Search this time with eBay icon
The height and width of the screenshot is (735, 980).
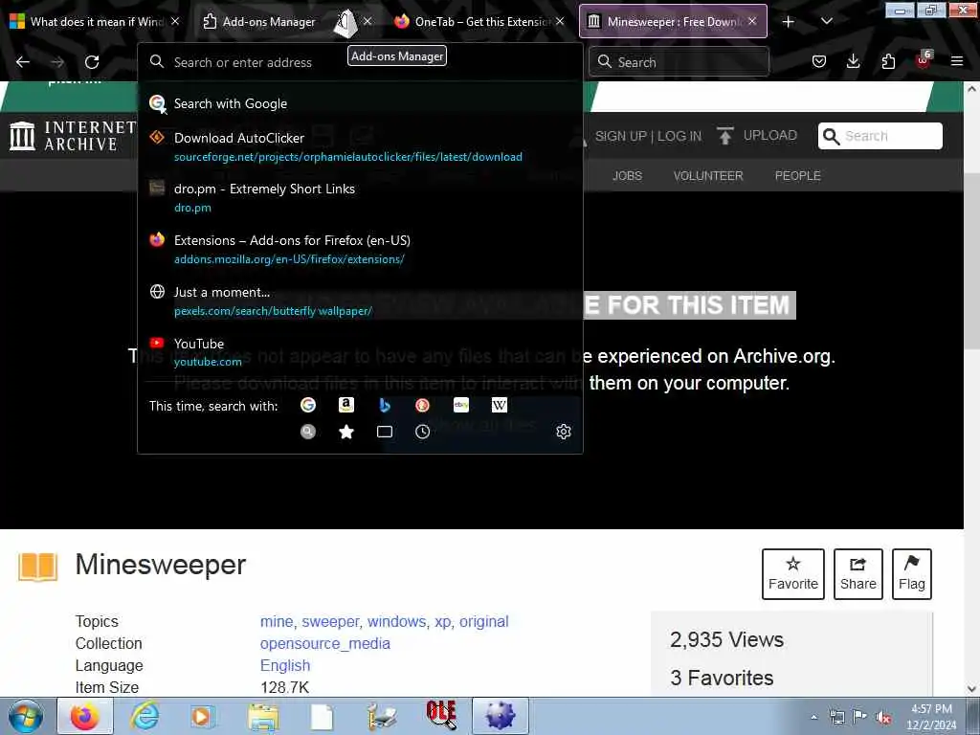coord(461,405)
